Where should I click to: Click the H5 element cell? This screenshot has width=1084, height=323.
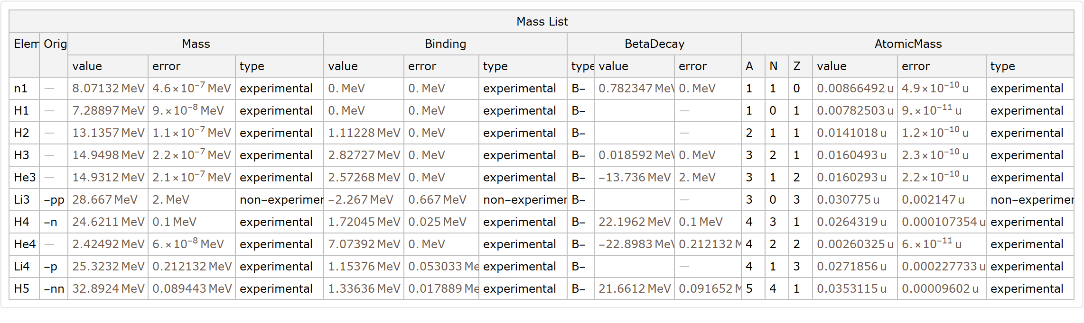pyautogui.click(x=22, y=289)
